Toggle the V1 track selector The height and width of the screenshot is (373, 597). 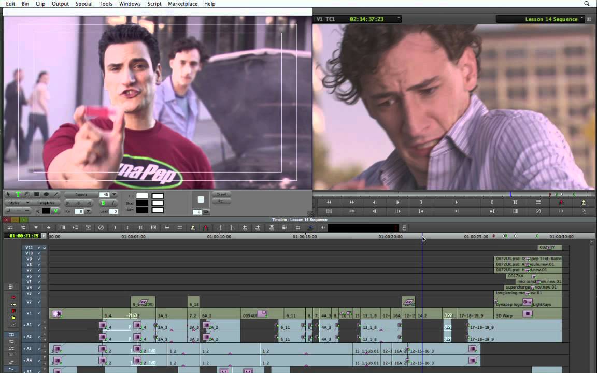coord(29,313)
